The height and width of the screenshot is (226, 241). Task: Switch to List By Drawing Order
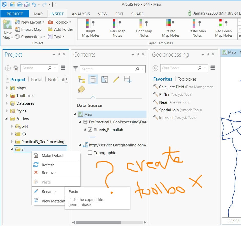coord(82,79)
